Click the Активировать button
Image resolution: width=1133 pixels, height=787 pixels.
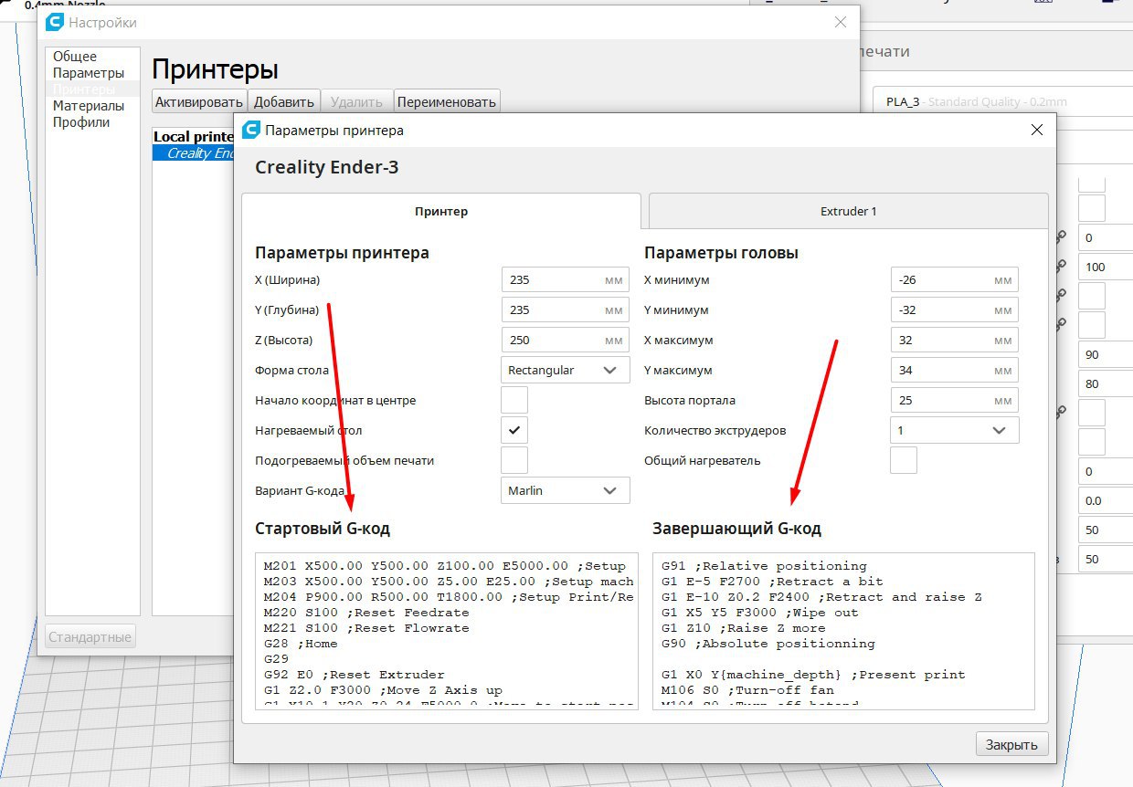click(199, 101)
